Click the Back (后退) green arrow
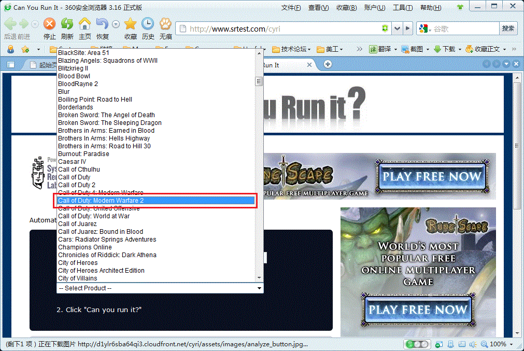 [x=10, y=24]
